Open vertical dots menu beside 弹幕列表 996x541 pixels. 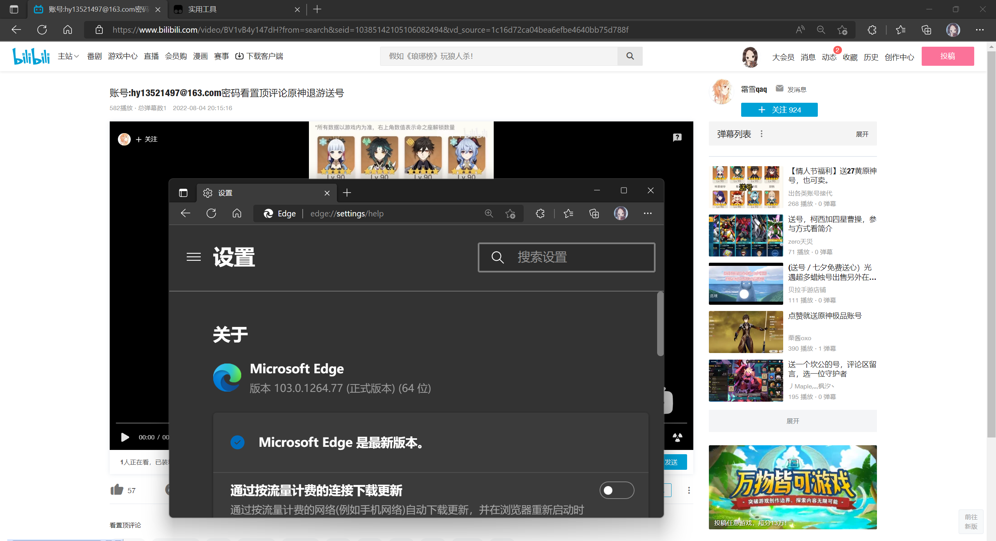(x=761, y=134)
